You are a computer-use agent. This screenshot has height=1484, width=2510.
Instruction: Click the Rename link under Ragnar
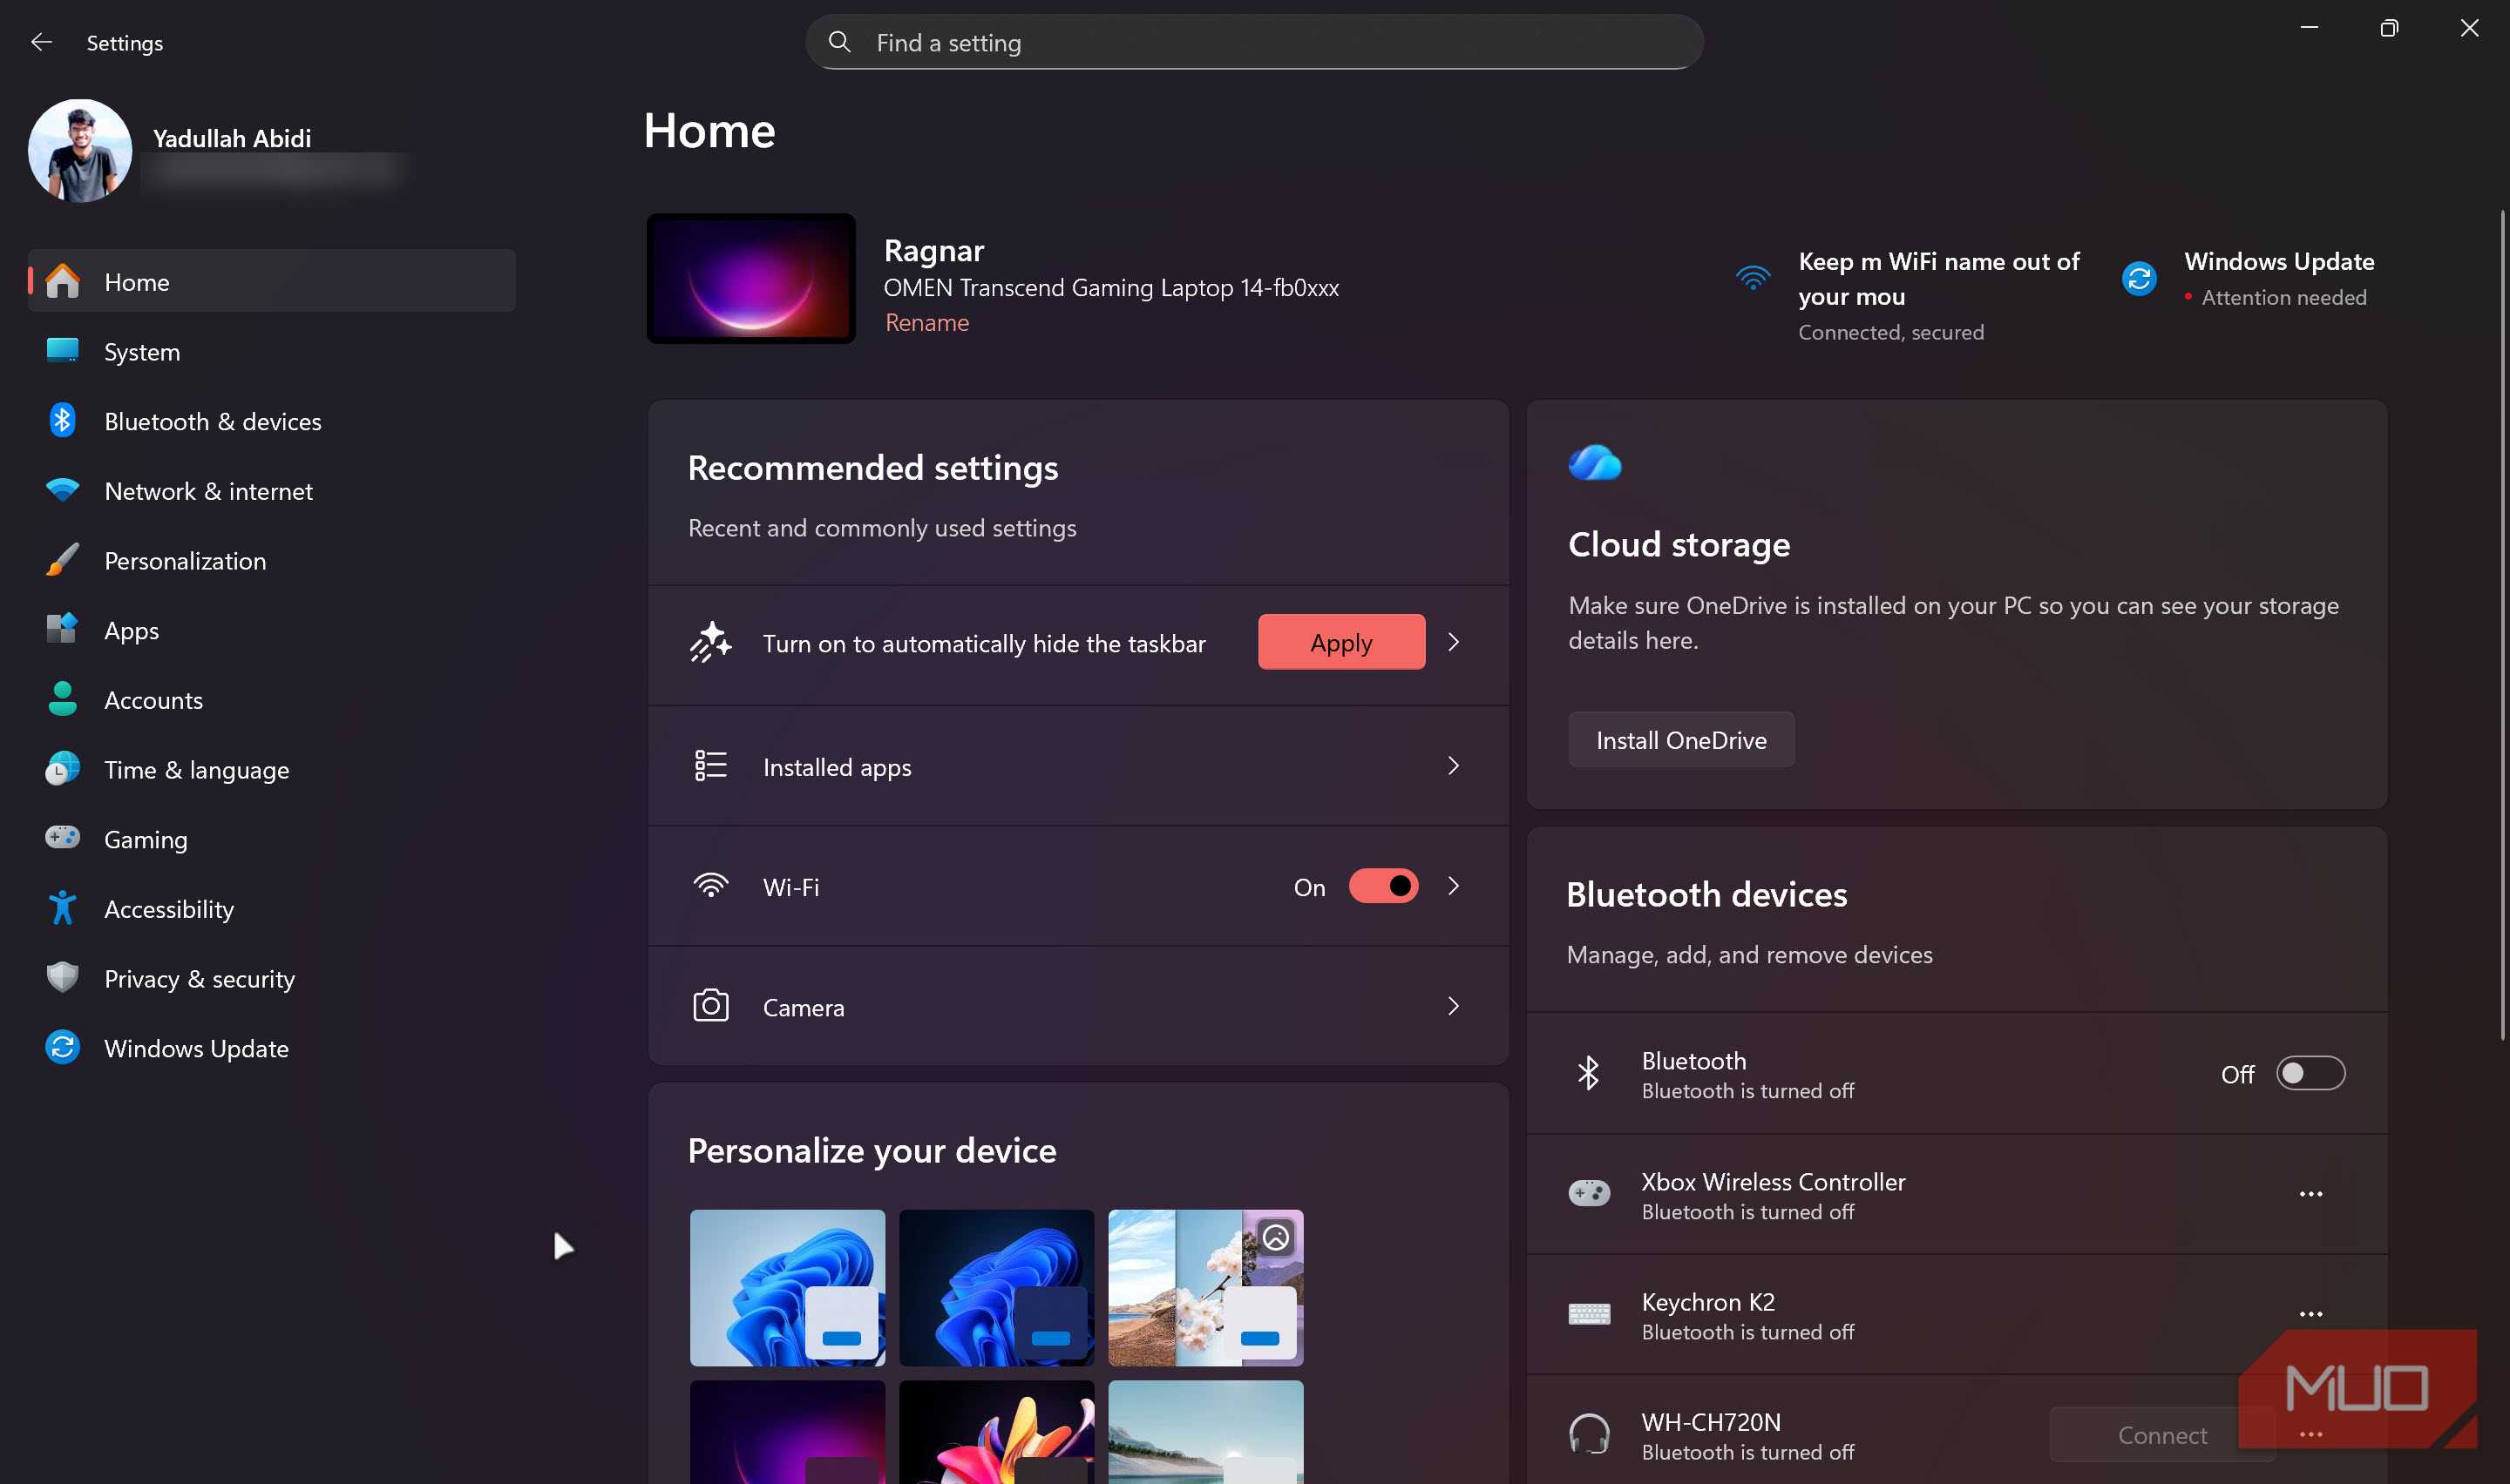[926, 322]
